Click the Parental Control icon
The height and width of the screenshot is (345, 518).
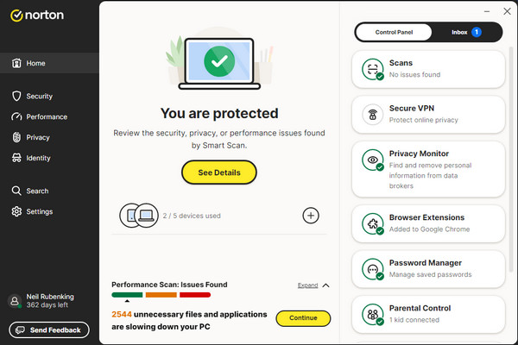(373, 314)
